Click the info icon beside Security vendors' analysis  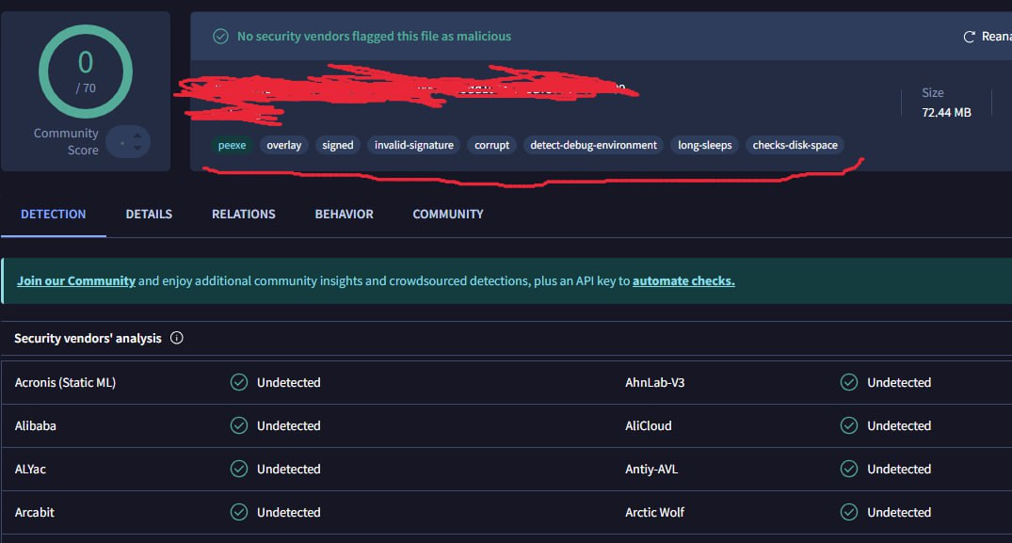click(x=176, y=338)
